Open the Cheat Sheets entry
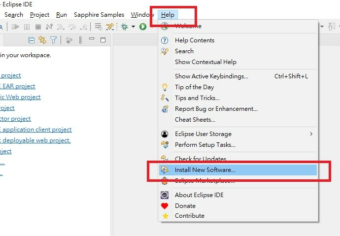The width and height of the screenshot is (340, 236). point(238,120)
